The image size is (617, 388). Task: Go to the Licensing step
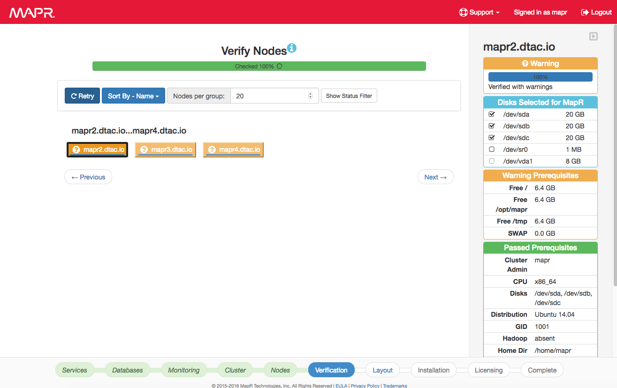pos(488,370)
